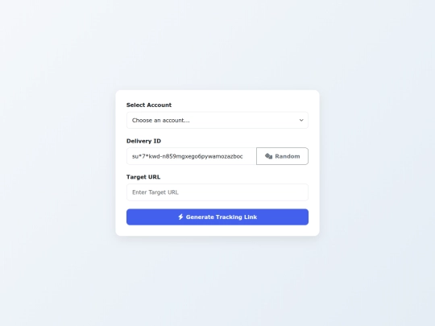Place cursor in the su*7*kwd delivery ID text
The image size is (435, 326).
pyautogui.click(x=188, y=156)
